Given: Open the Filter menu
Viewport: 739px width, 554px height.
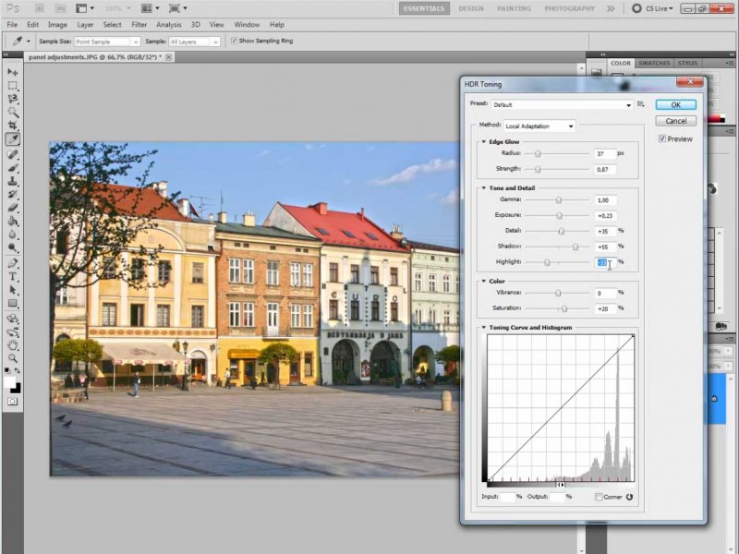Looking at the screenshot, I should 139,24.
